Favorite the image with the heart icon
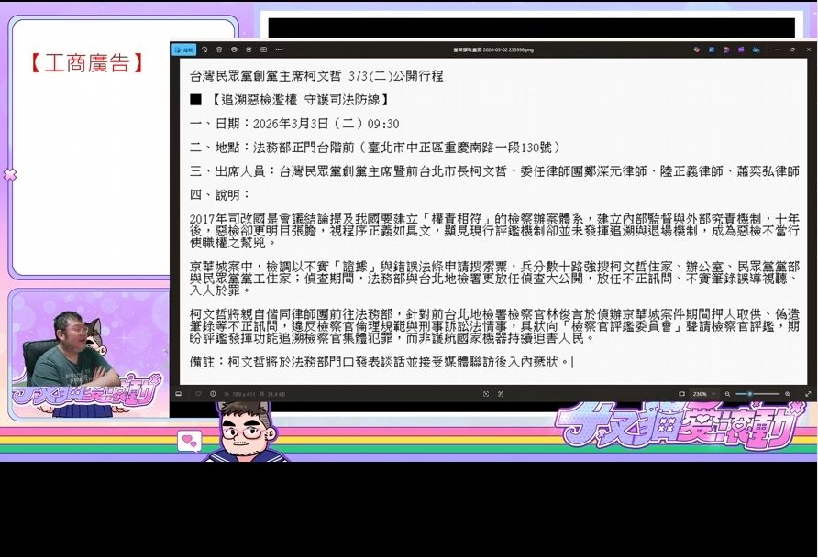The image size is (818, 558). click(x=197, y=394)
